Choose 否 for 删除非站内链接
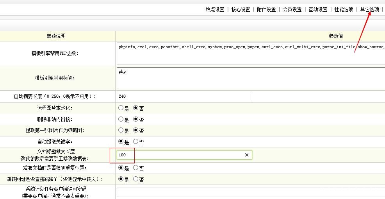Image resolution: width=385 pixels, height=199 pixels. coord(135,119)
